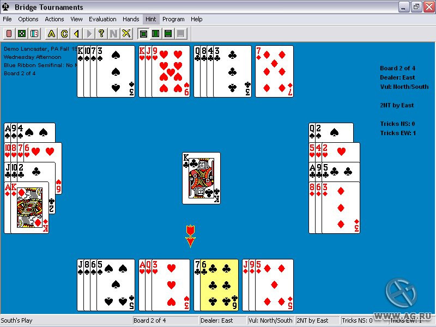Toggle the East/West hands view icon
The width and height of the screenshot is (436, 327).
click(x=156, y=34)
